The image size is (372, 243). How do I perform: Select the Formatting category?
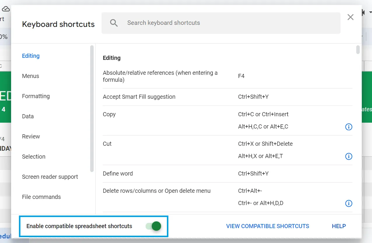[36, 96]
